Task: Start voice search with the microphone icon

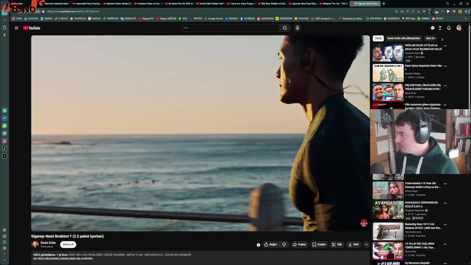Action: tap(297, 28)
